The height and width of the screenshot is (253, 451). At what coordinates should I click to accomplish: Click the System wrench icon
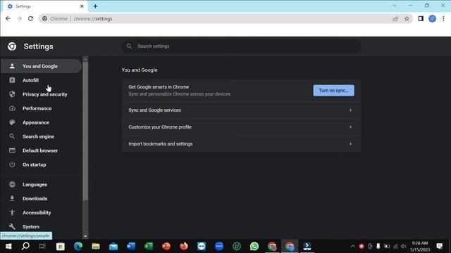pyautogui.click(x=12, y=226)
